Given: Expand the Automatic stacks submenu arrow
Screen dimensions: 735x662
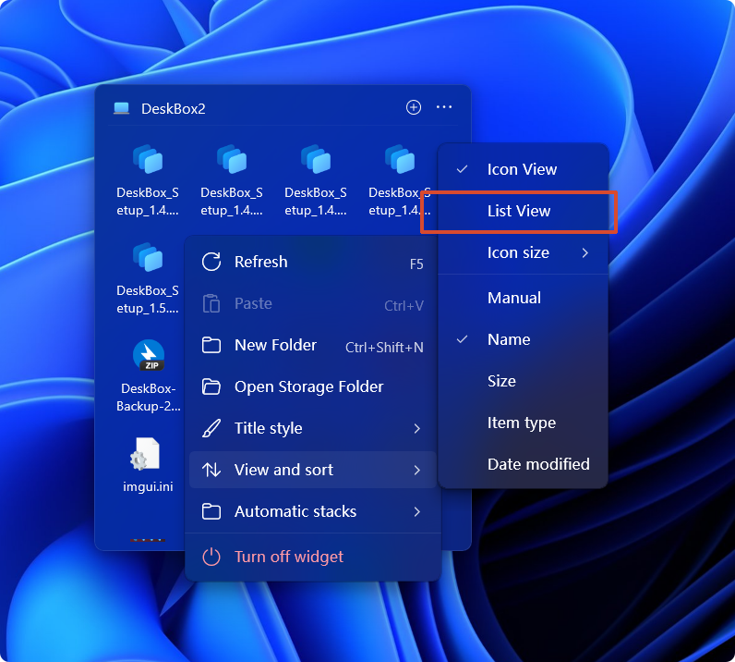Looking at the screenshot, I should click(416, 512).
